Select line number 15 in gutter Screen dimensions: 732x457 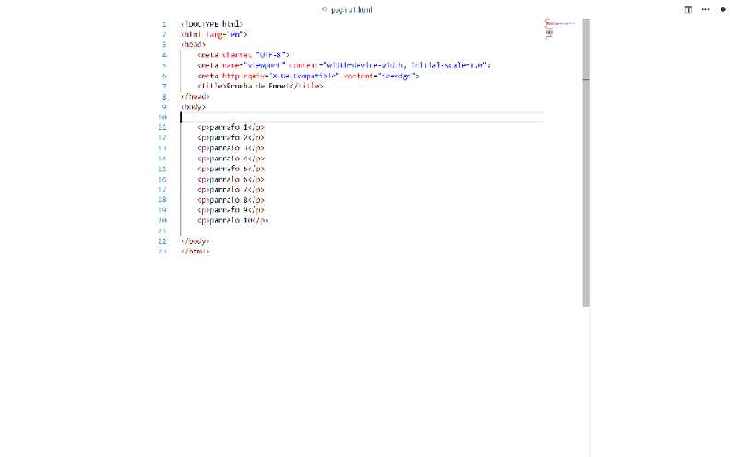coord(162,169)
